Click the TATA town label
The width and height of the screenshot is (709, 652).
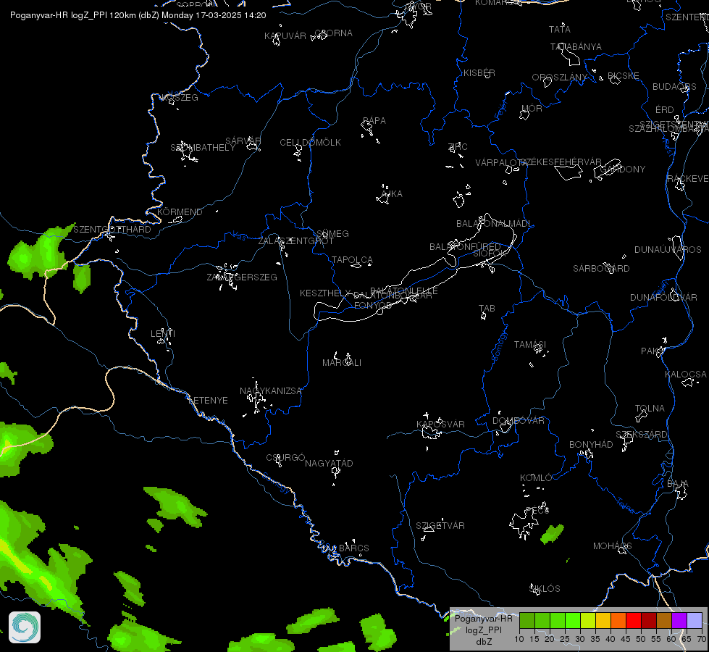(560, 30)
